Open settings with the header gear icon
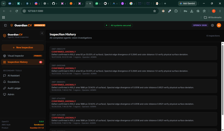This screenshot has height=131, width=224. (212, 25)
